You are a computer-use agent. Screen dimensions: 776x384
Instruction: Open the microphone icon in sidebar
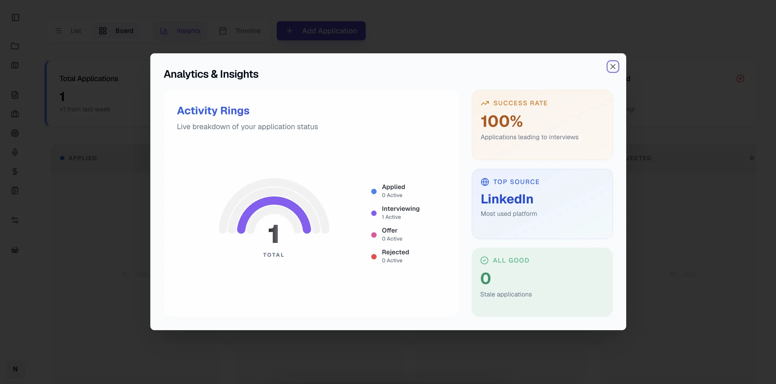click(x=15, y=152)
